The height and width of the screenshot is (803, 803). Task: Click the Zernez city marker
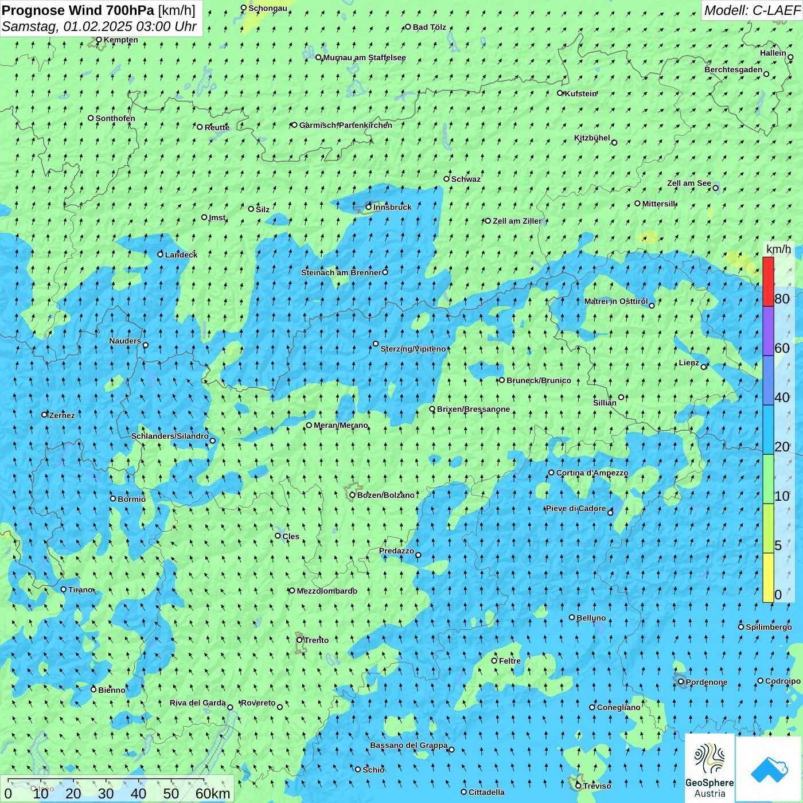click(44, 415)
